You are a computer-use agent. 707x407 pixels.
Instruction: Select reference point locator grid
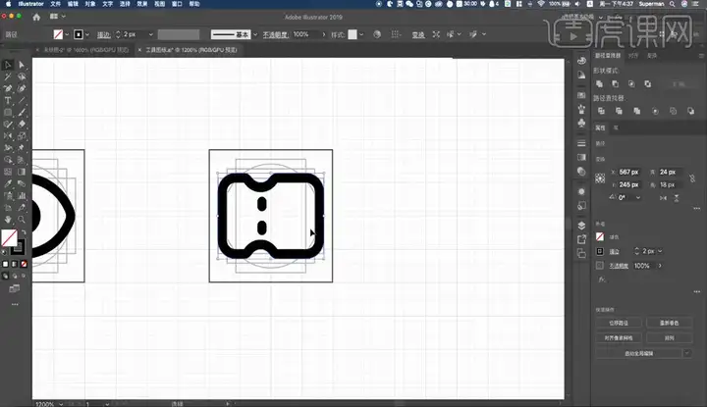(600, 178)
